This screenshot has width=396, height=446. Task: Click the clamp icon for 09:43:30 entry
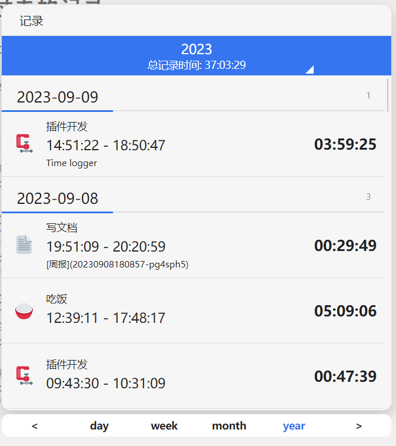click(24, 375)
